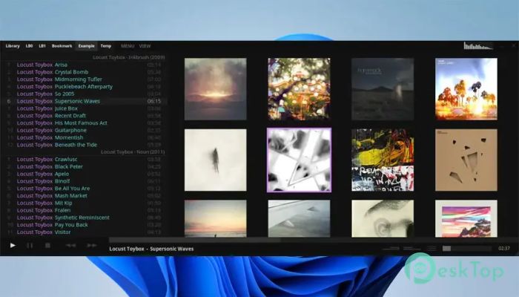The image size is (519, 297).
Task: Select the track Juice Box
Action: 85,108
